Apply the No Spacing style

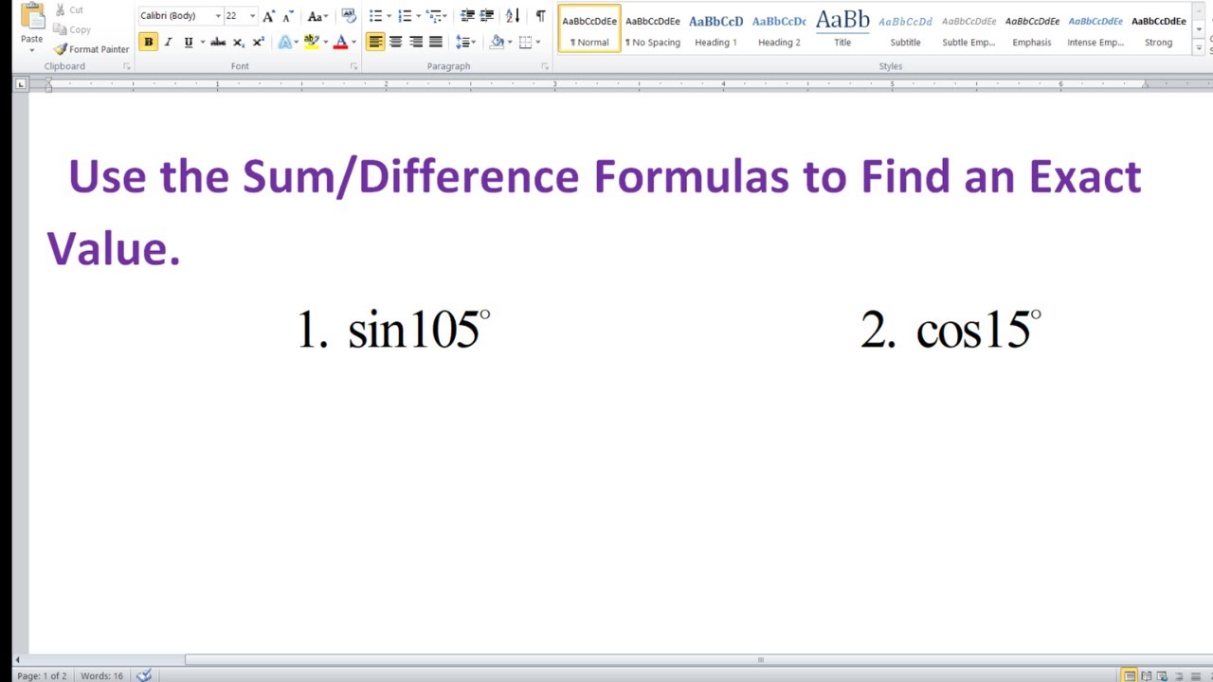click(x=653, y=29)
